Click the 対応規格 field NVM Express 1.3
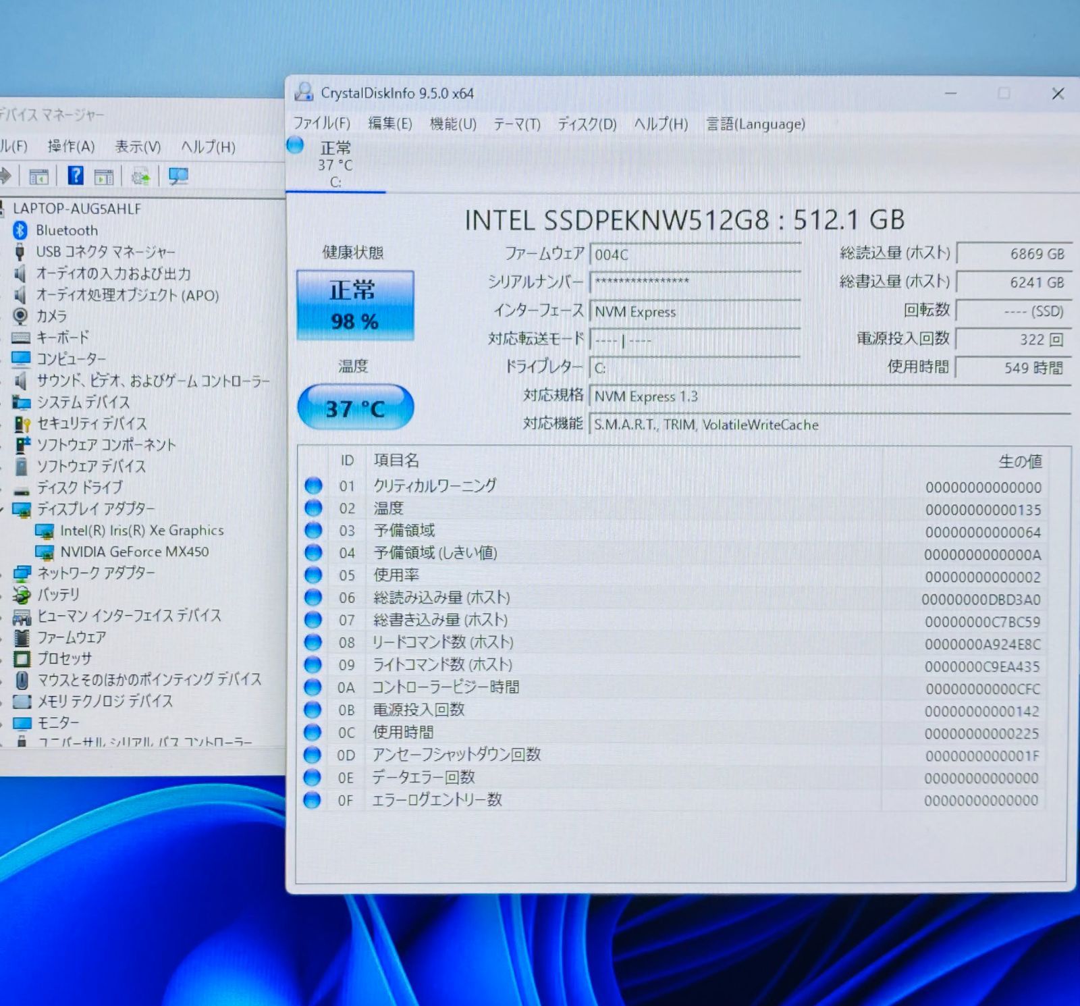This screenshot has width=1080, height=1006. coord(830,396)
